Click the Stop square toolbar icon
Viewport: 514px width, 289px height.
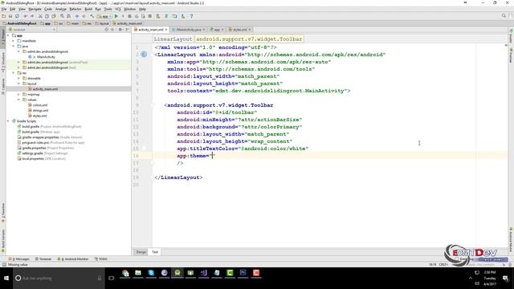(x=150, y=16)
